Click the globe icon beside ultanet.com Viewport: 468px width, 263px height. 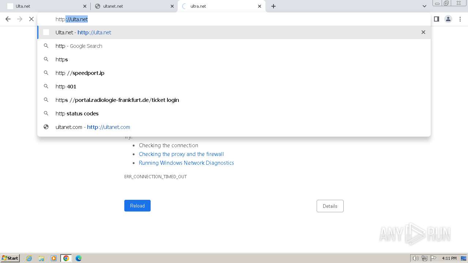(x=46, y=127)
